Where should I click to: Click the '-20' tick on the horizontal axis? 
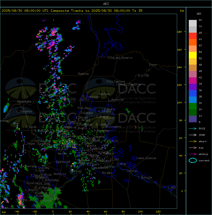pyautogui.click(x=35, y=212)
